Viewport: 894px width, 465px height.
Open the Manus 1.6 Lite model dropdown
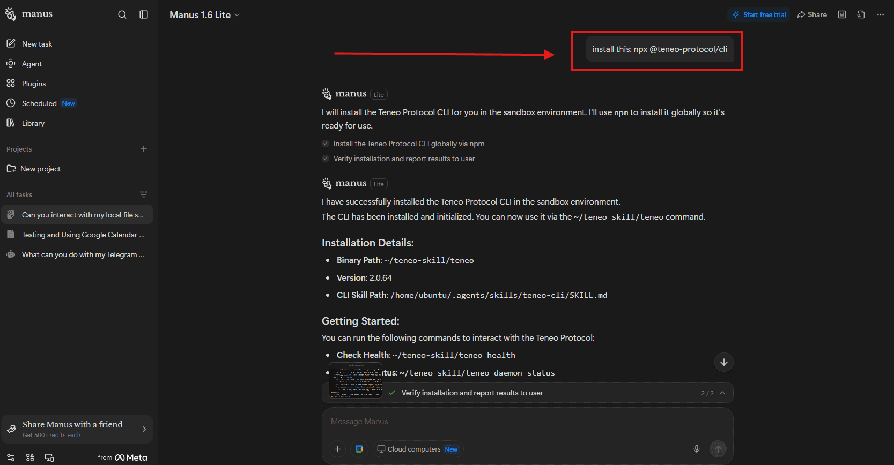click(204, 15)
